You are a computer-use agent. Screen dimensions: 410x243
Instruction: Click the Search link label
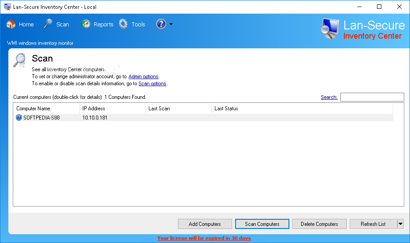[329, 97]
